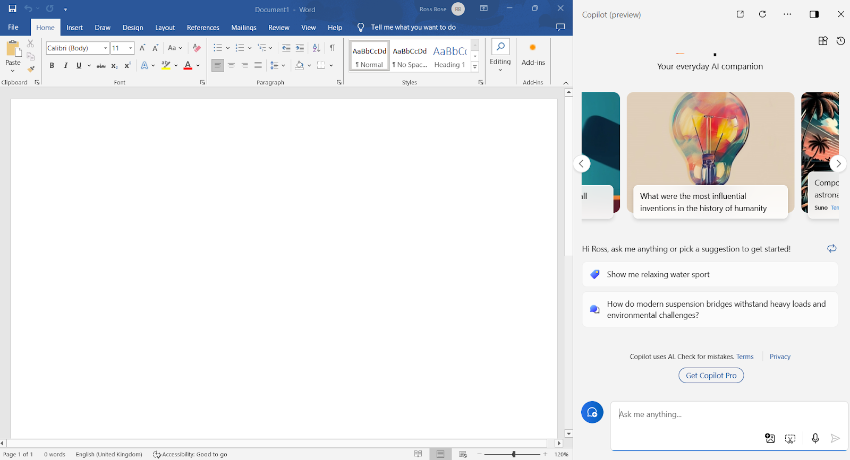This screenshot has width=850, height=460.
Task: Open Copilot chat history icon
Action: pos(840,41)
